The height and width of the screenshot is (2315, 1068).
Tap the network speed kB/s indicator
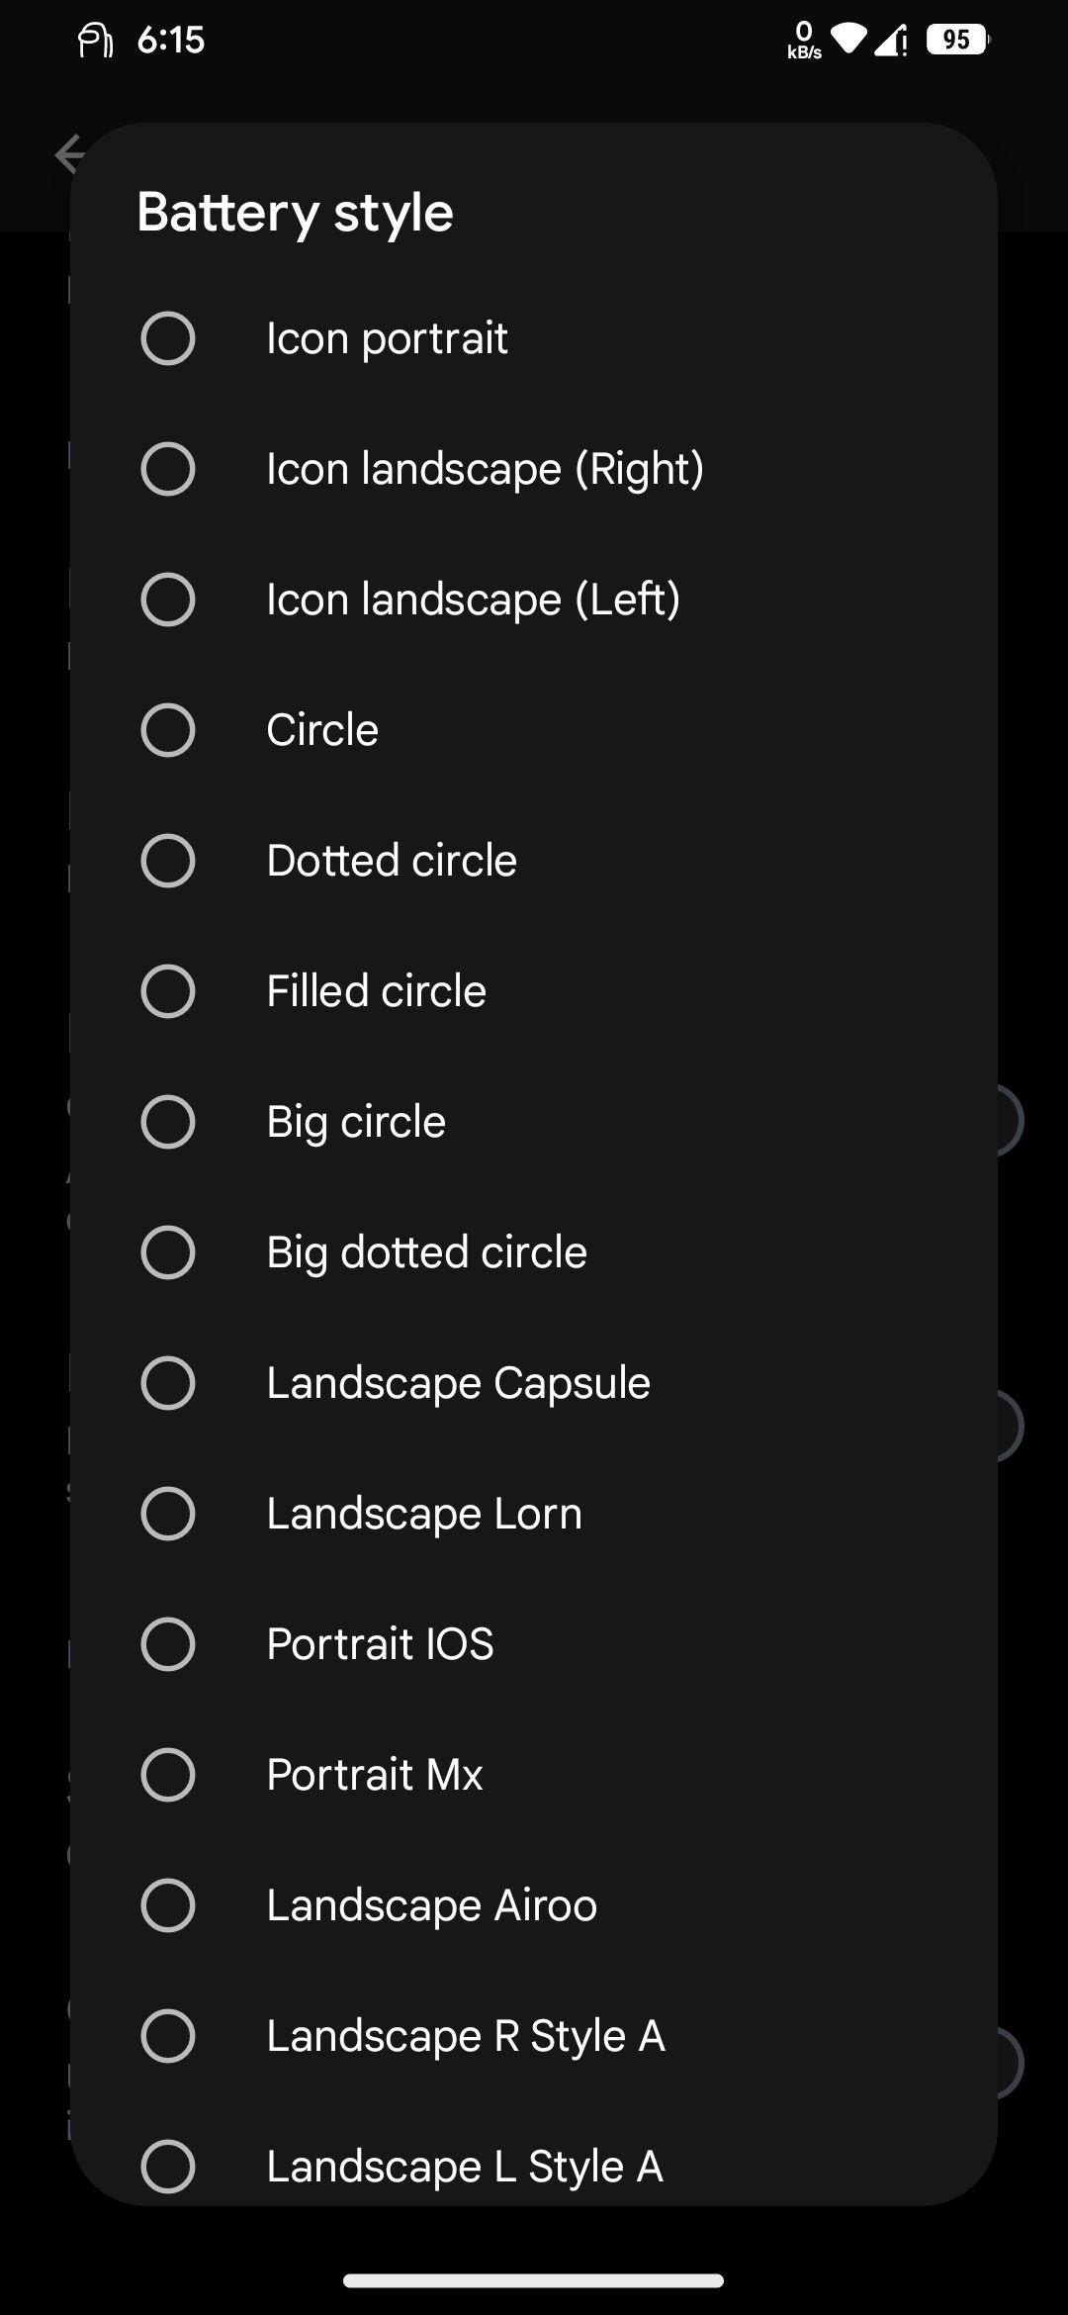pyautogui.click(x=804, y=41)
